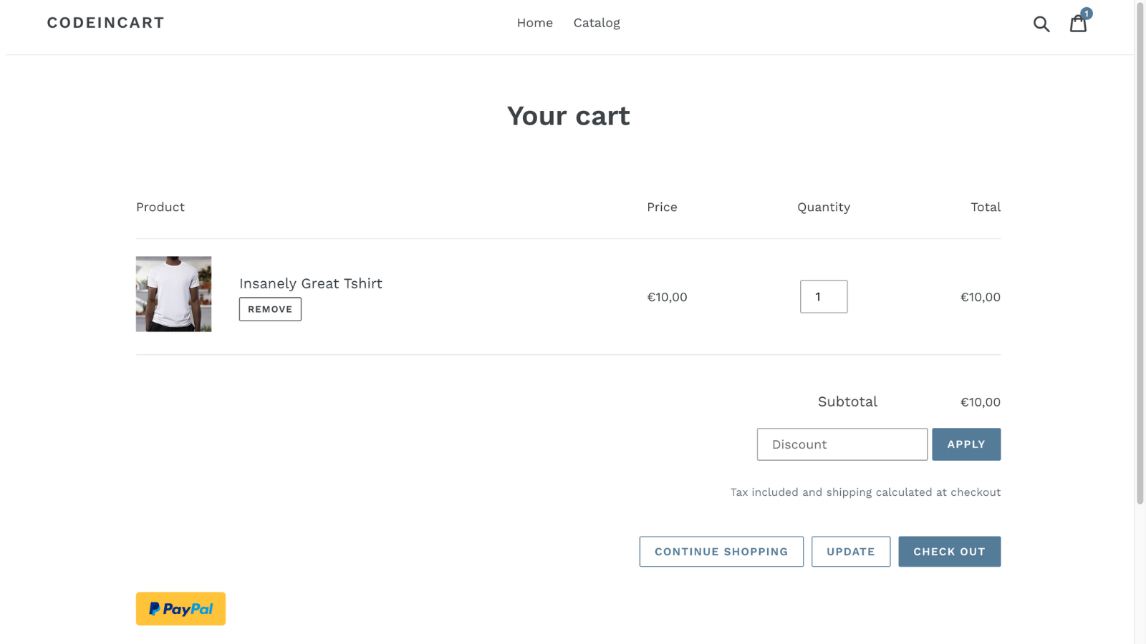1146x644 pixels.
Task: Click the PayPal checkout button
Action: point(180,608)
